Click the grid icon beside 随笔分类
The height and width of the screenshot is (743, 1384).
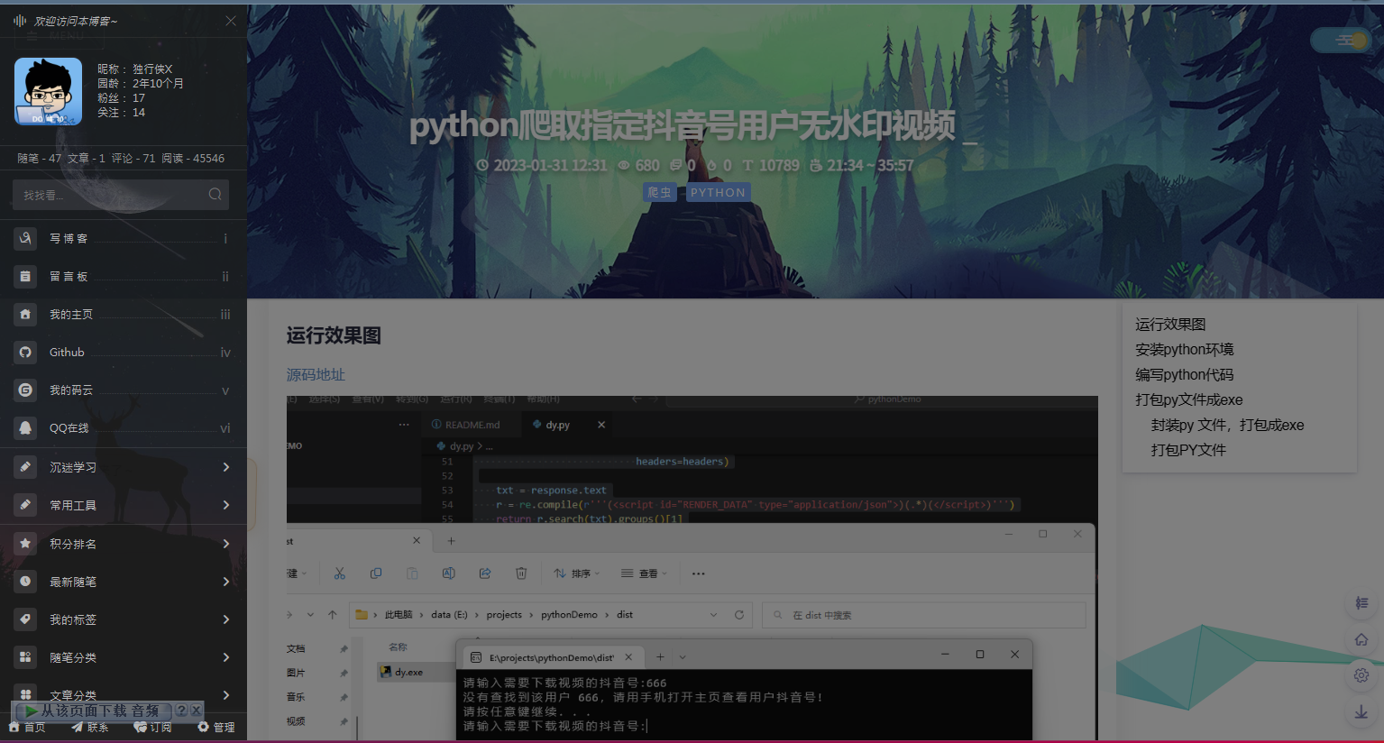click(25, 657)
